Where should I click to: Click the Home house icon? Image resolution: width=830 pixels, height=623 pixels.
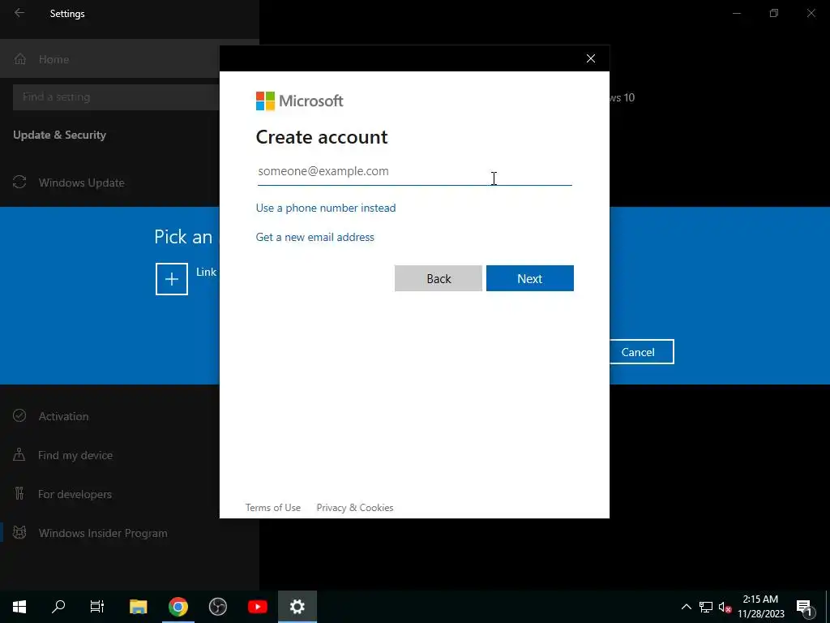[20, 58]
